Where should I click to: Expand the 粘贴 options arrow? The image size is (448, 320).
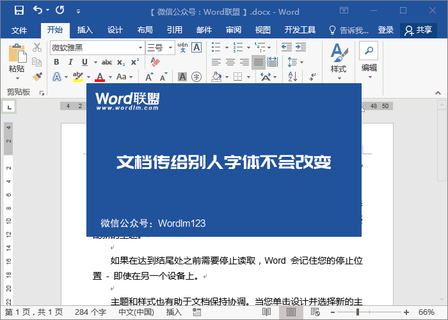tap(17, 78)
